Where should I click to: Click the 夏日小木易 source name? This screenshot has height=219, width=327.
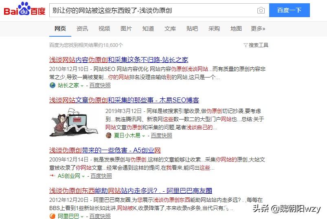pos(127,136)
